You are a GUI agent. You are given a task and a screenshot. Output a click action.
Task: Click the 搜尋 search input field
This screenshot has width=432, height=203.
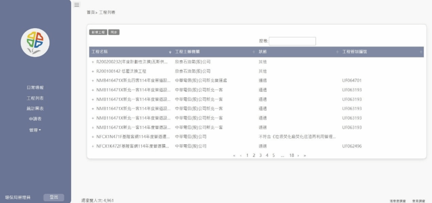click(292, 41)
